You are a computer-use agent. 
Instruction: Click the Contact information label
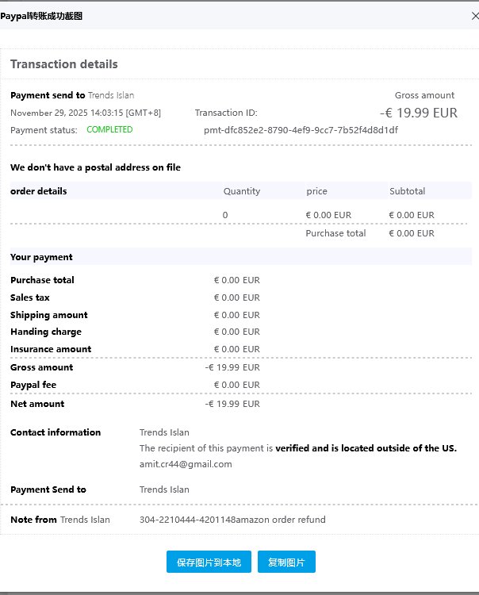[56, 432]
